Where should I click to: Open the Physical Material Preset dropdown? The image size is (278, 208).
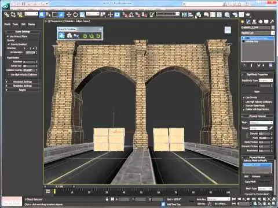(x=259, y=128)
